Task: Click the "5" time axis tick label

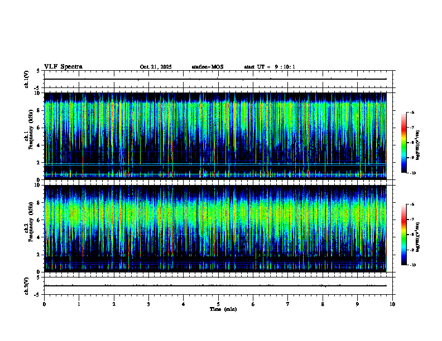Action: (x=218, y=304)
